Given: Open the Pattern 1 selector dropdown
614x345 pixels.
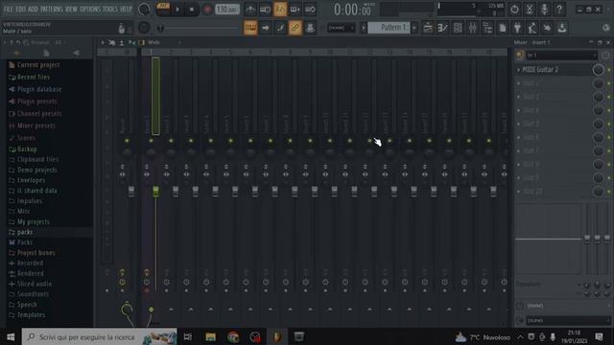Looking at the screenshot, I should pyautogui.click(x=390, y=28).
